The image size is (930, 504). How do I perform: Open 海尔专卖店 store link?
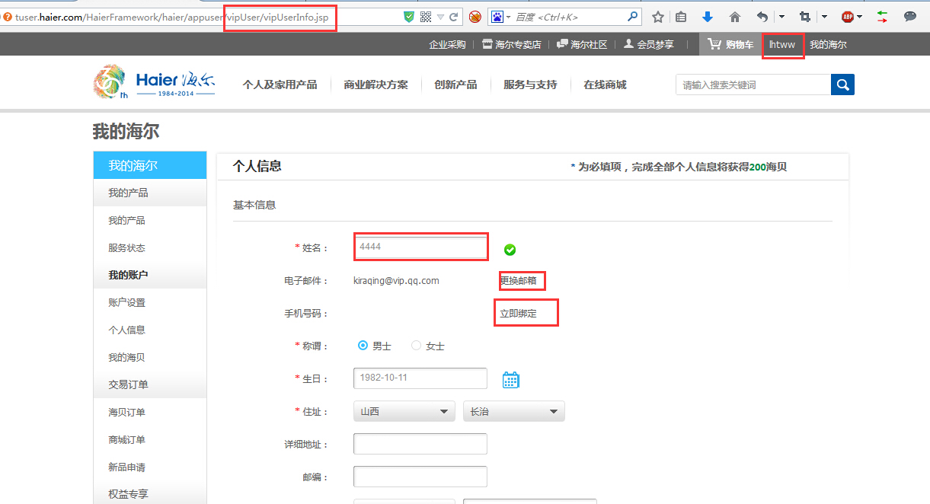pyautogui.click(x=512, y=45)
